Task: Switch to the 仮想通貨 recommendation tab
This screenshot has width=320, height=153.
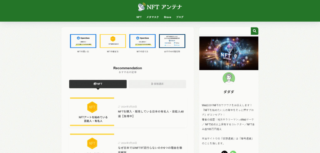Action: (157, 84)
